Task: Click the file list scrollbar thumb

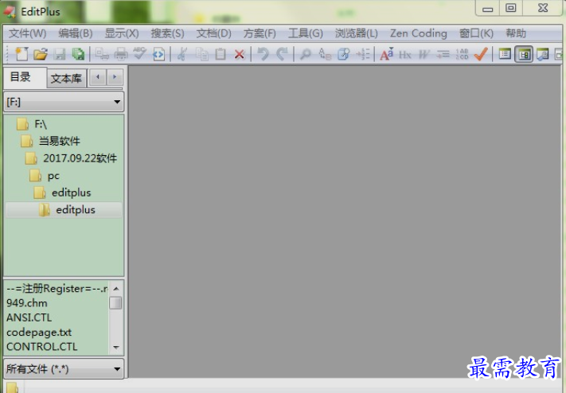Action: tap(115, 303)
